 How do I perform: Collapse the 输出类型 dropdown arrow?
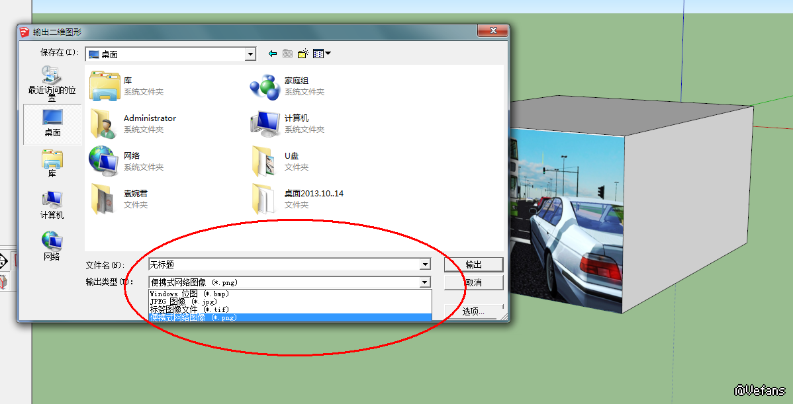point(426,282)
